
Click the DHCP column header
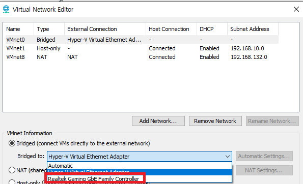(212, 29)
